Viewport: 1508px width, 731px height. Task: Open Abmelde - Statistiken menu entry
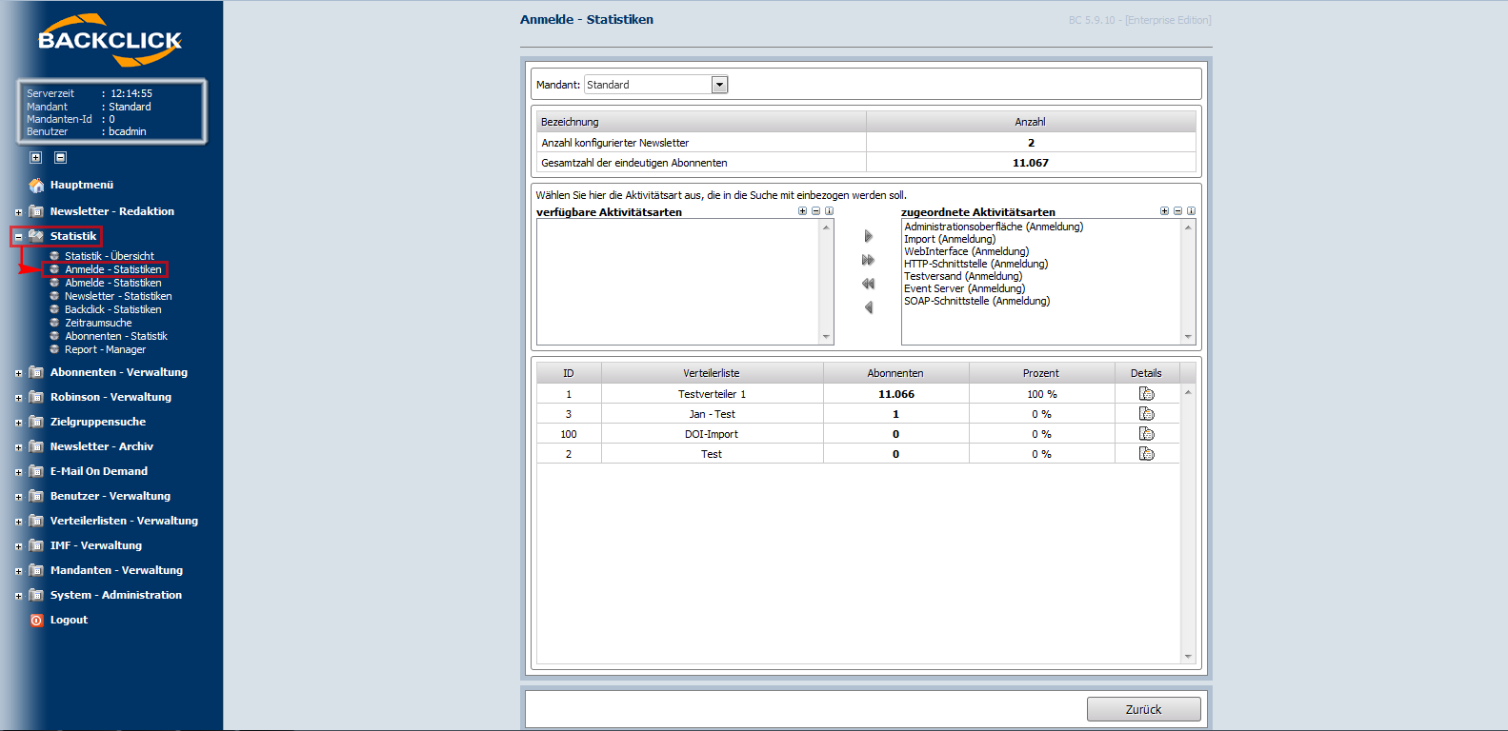tap(112, 283)
